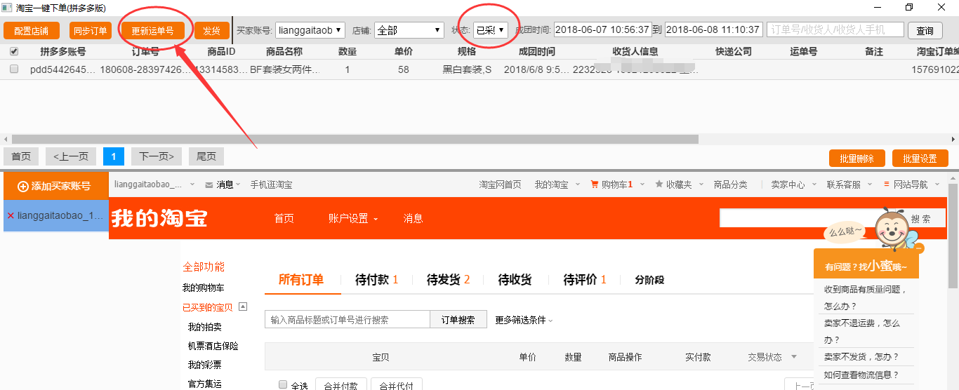This screenshot has width=959, height=390.
Task: Click the 运单号 column header
Action: click(803, 52)
